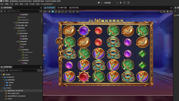The height and width of the screenshot is (101, 179).
Task: Add a new node with plus icon
Action: 1,11
